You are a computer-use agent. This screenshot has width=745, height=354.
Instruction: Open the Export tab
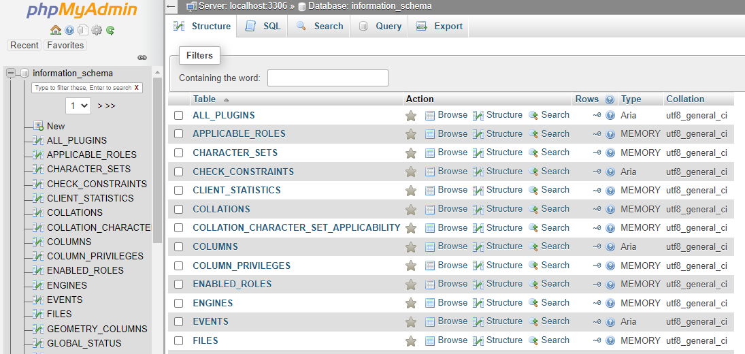[440, 27]
